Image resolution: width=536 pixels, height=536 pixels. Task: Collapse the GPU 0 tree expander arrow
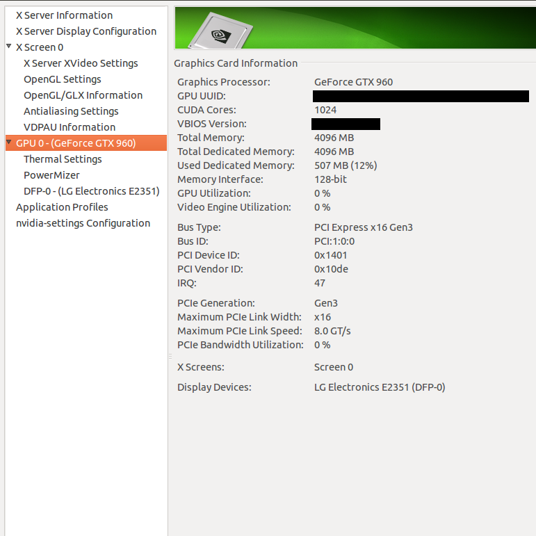(x=9, y=143)
